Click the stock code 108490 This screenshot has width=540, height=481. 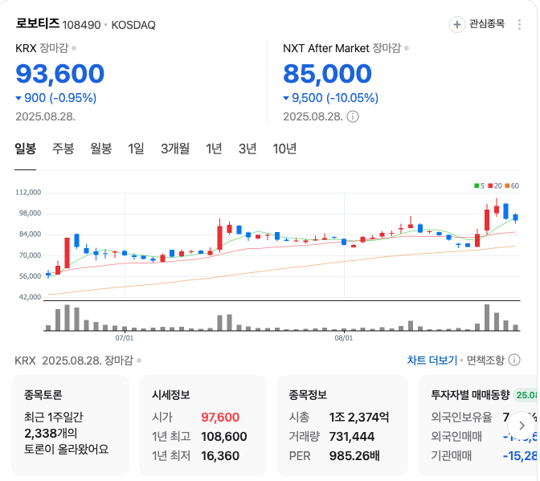[81, 25]
